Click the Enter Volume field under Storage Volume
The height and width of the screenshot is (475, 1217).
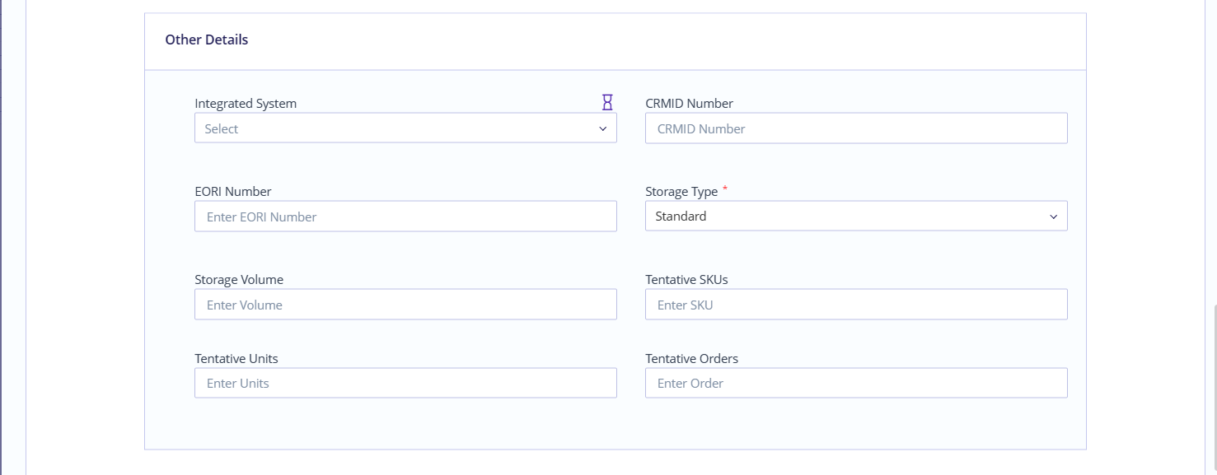click(x=405, y=304)
